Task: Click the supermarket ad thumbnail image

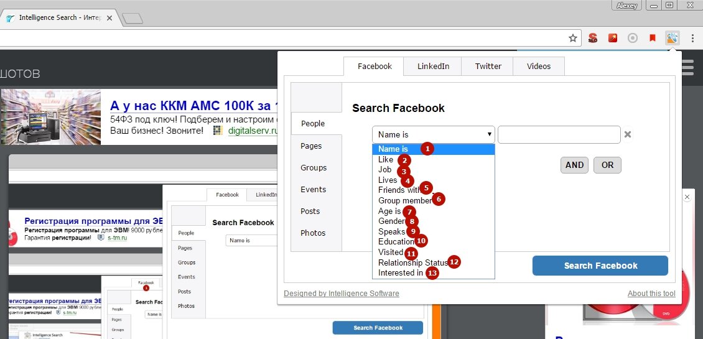Action: coord(50,116)
